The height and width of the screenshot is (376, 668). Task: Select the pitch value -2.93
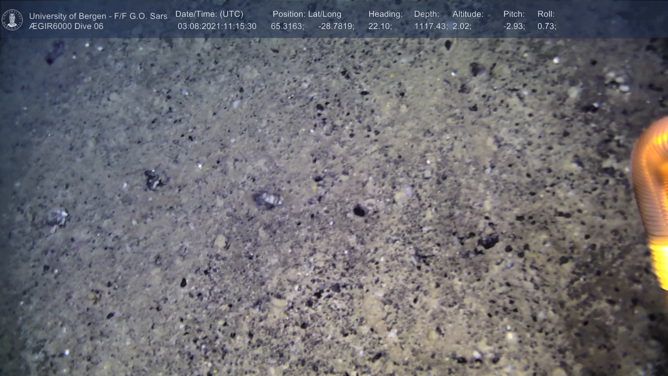tap(514, 26)
